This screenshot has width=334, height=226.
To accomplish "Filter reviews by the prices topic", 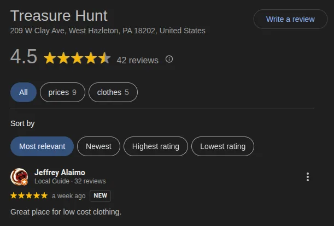I will click(x=62, y=92).
